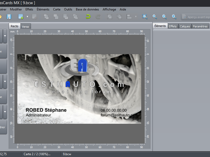Open the Effets menu

tap(29, 9)
